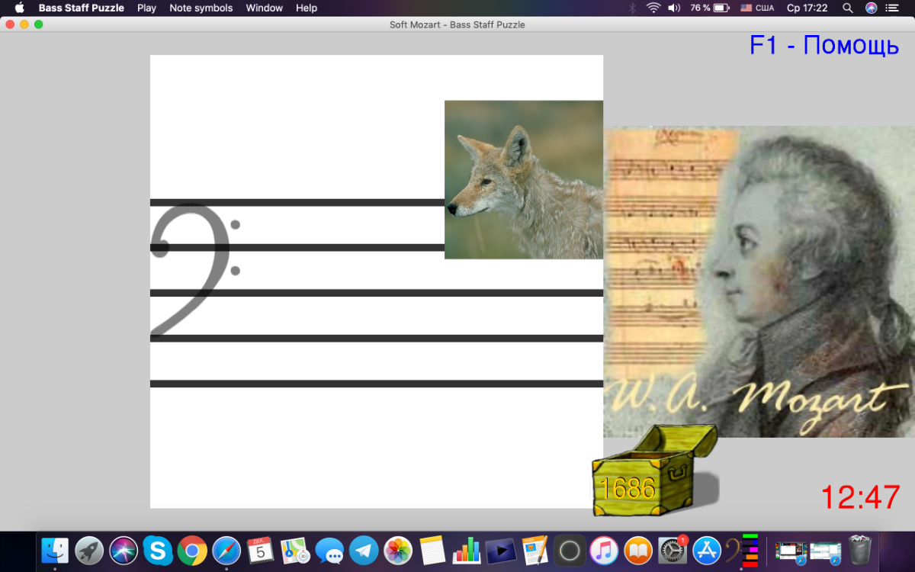Screen dimensions: 915x572
Task: Click the red 12:47 timer
Action: pyautogui.click(x=861, y=497)
